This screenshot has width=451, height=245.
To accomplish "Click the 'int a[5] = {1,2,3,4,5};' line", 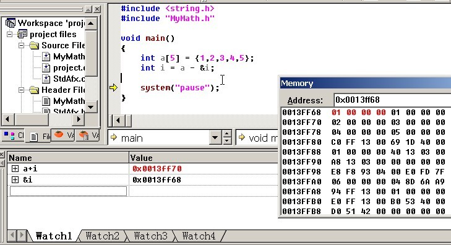I will click(197, 58).
